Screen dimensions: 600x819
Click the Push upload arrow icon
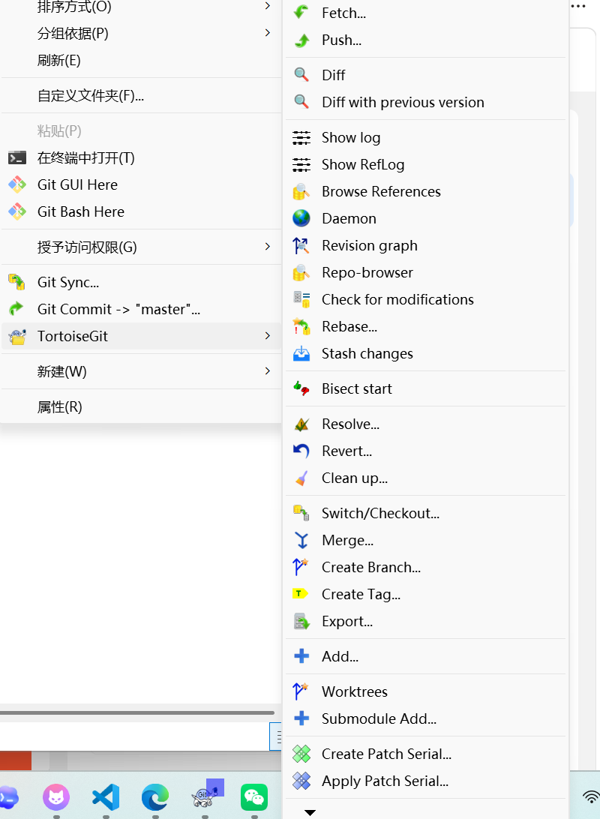pos(301,40)
